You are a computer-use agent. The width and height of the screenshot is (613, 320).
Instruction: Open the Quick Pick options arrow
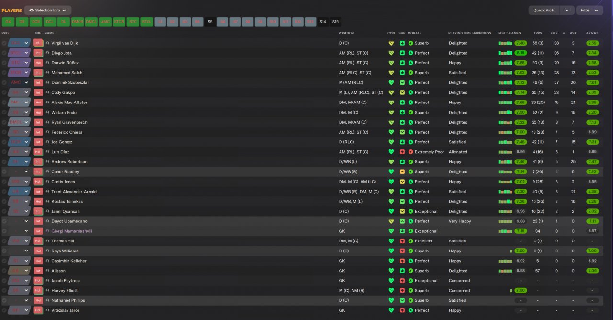tap(567, 10)
